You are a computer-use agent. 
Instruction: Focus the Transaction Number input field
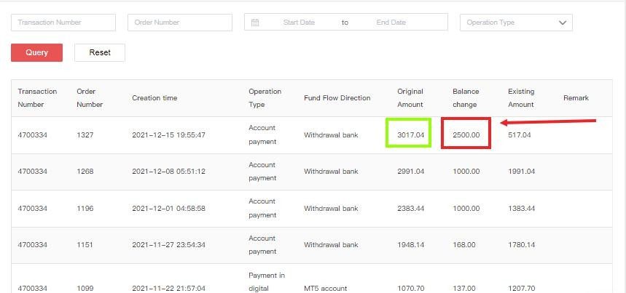click(x=63, y=23)
